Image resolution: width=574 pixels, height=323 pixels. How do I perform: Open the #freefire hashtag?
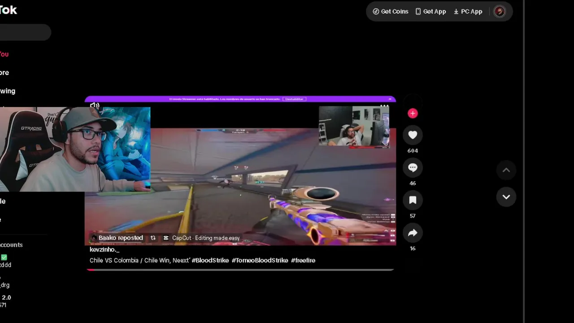(303, 260)
